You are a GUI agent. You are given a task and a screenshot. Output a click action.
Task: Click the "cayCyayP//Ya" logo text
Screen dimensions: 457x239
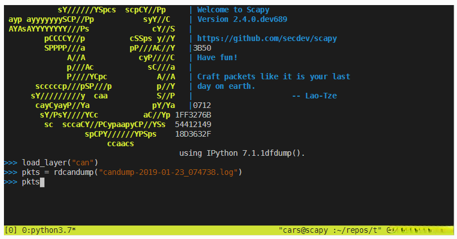click(62, 105)
